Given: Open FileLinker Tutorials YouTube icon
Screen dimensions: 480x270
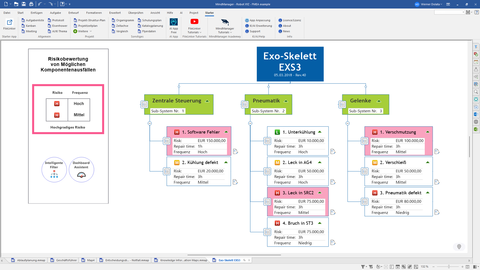Looking at the screenshot, I should click(x=194, y=22).
